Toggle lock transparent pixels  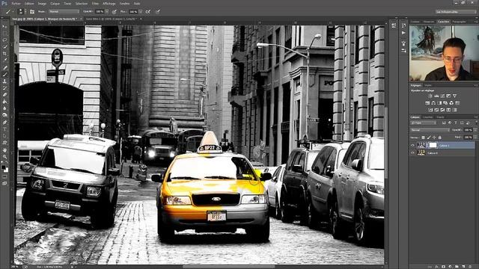click(423, 137)
